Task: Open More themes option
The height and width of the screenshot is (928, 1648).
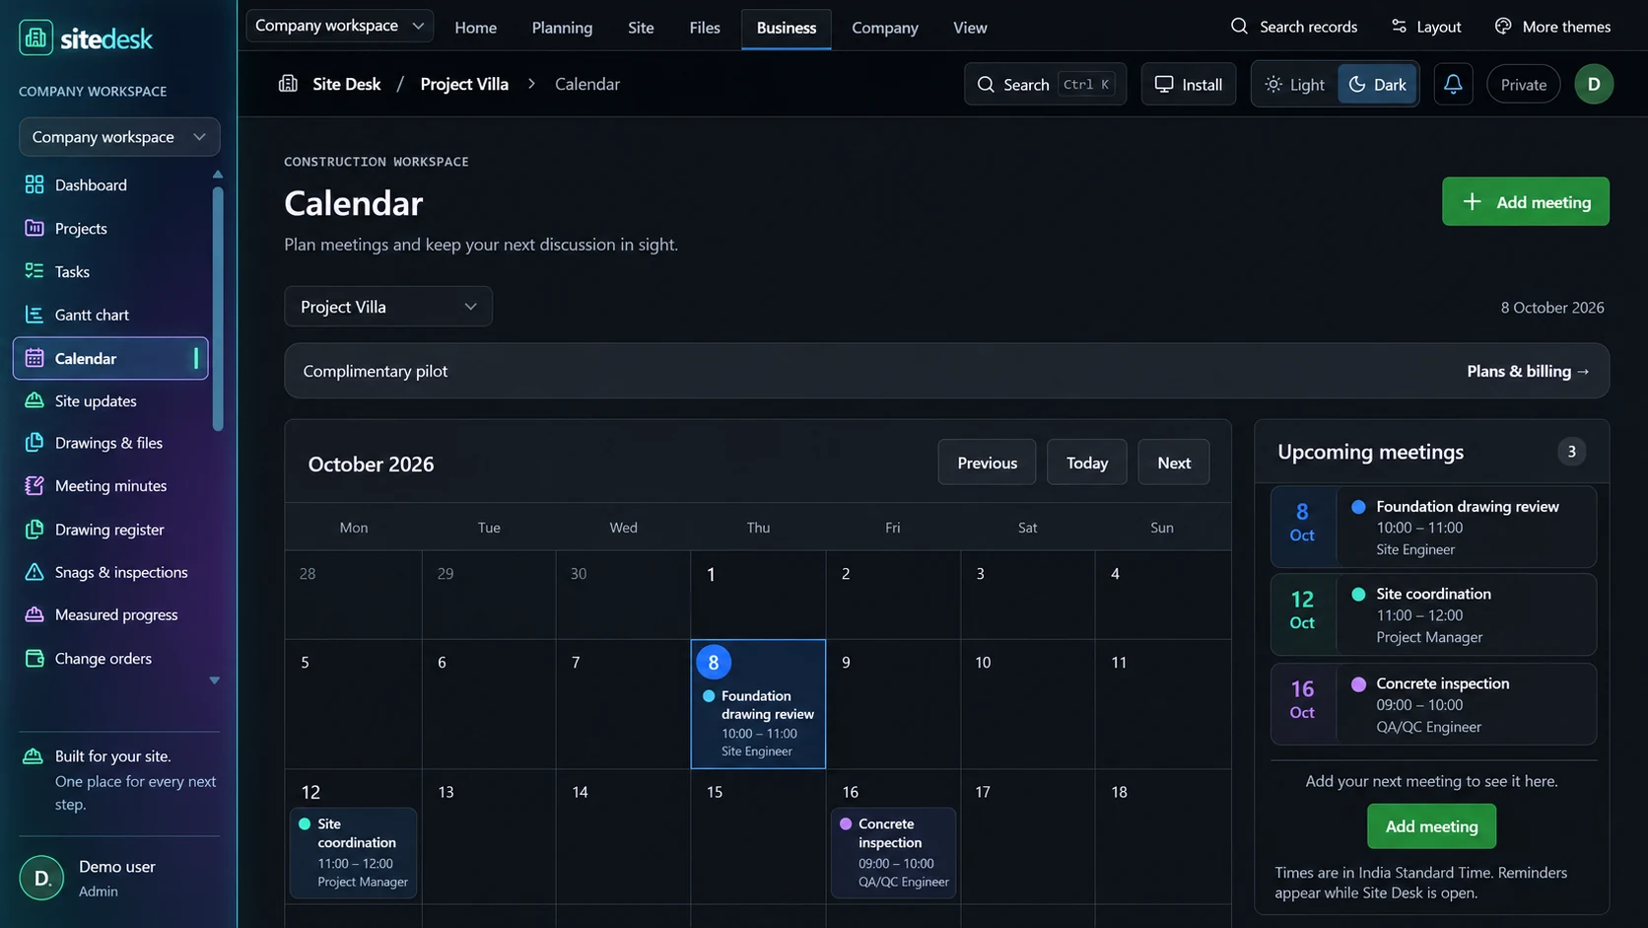Action: tap(1552, 27)
